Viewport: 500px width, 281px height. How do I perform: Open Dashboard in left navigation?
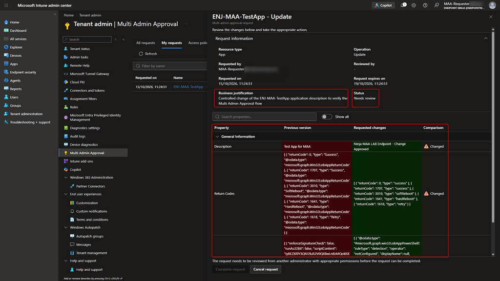pyautogui.click(x=18, y=31)
